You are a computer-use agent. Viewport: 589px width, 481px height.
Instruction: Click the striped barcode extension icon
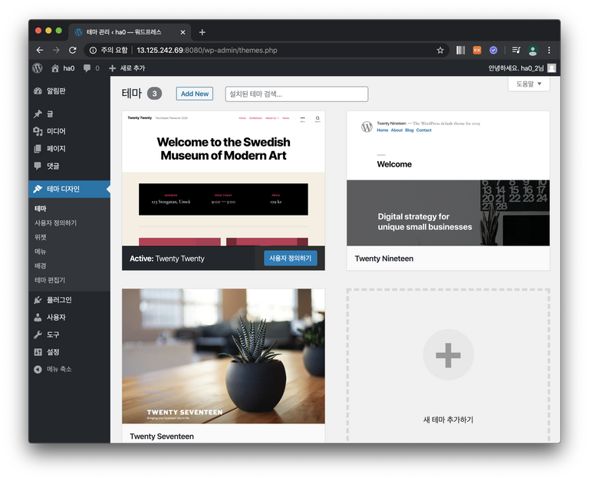(x=460, y=50)
